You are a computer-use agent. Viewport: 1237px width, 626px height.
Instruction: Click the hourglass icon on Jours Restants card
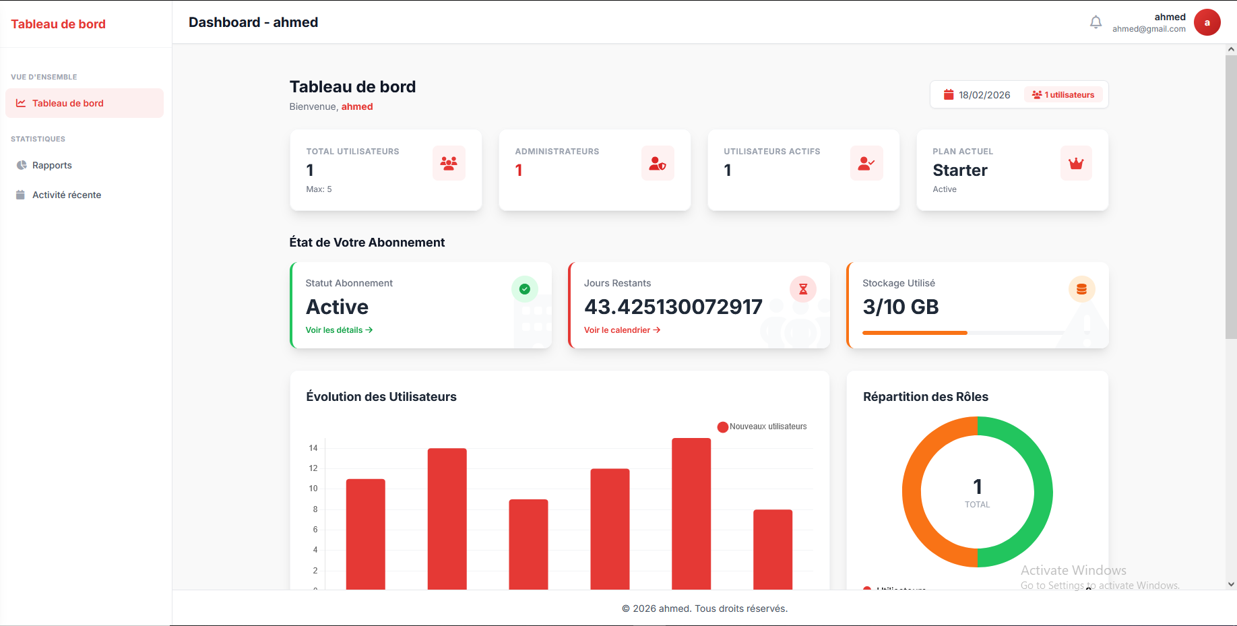[802, 288]
